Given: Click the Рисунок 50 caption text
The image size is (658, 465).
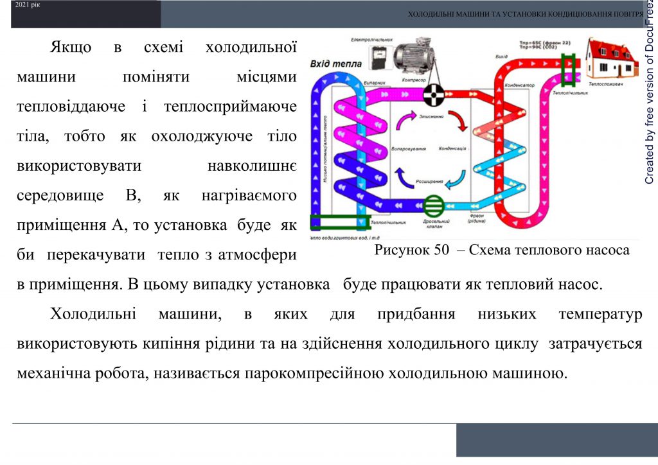Looking at the screenshot, I should coord(501,250).
